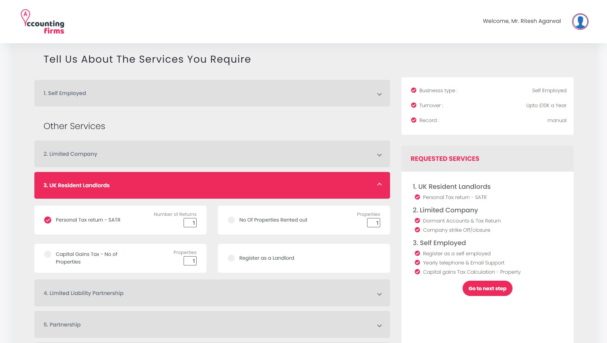Image resolution: width=607 pixels, height=343 pixels.
Task: Expand the Partnership section chevron
Action: pos(379,326)
